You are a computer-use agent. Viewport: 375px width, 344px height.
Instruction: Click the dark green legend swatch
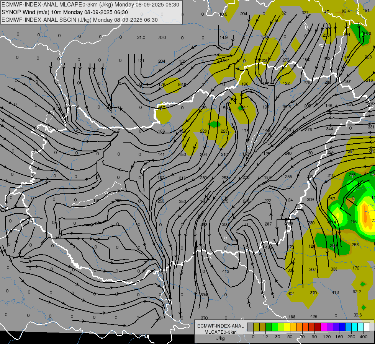pos(269,327)
